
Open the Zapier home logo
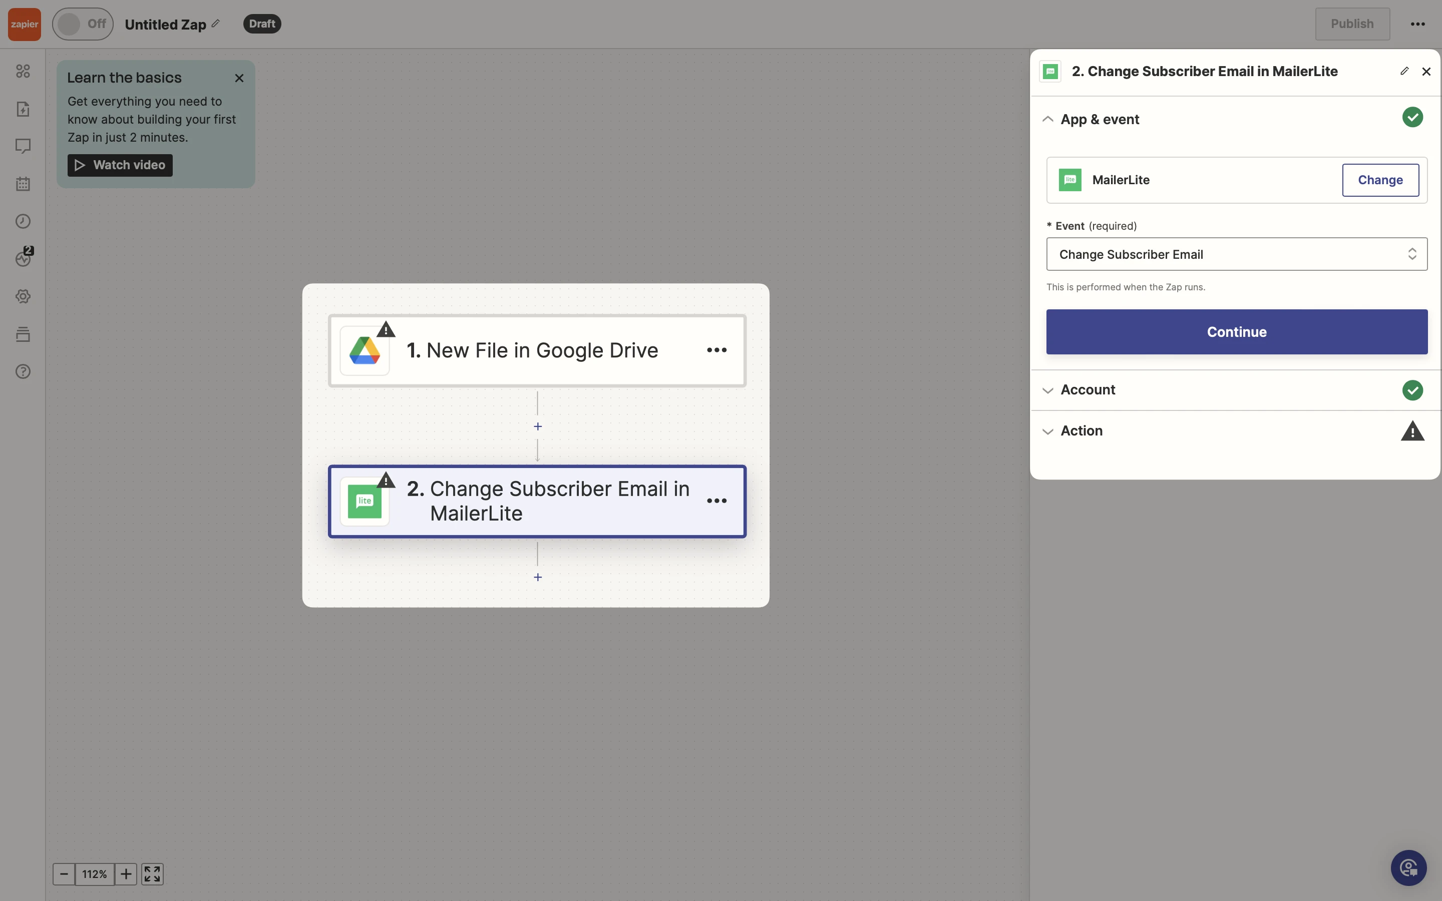(x=25, y=24)
